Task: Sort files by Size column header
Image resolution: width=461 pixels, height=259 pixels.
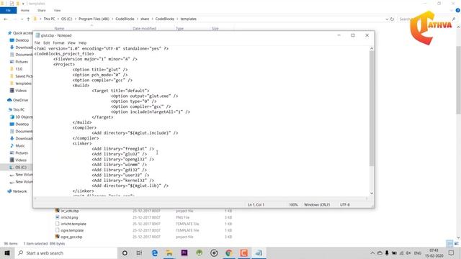Action: (215, 29)
